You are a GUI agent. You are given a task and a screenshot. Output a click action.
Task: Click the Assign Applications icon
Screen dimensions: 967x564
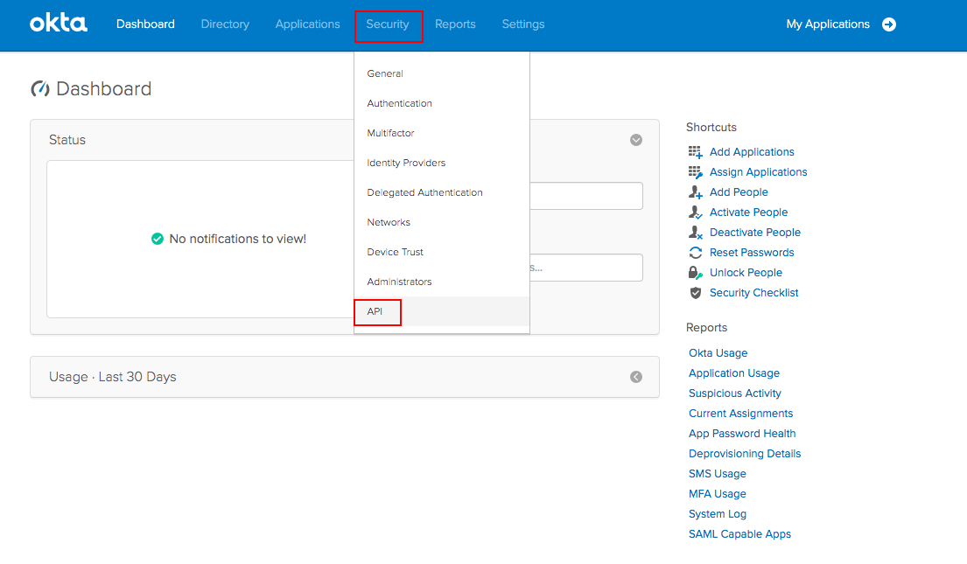click(696, 172)
